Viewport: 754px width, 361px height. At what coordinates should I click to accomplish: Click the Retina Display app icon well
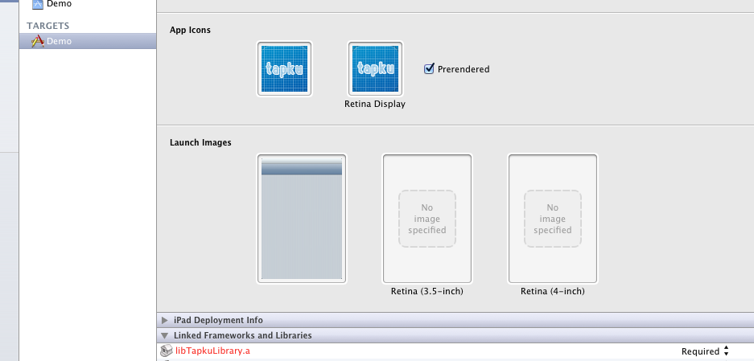(x=375, y=68)
